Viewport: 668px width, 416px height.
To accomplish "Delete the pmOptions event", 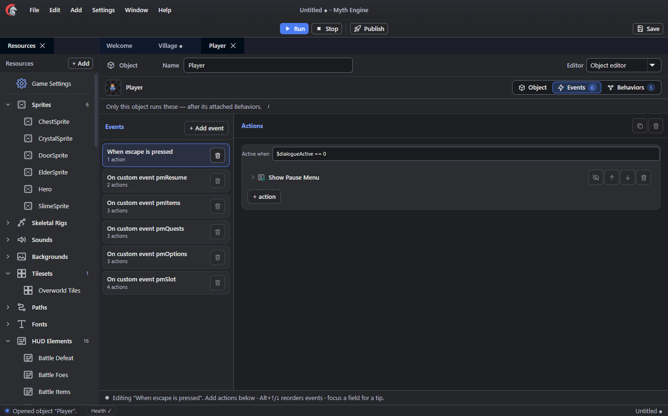I will point(217,257).
